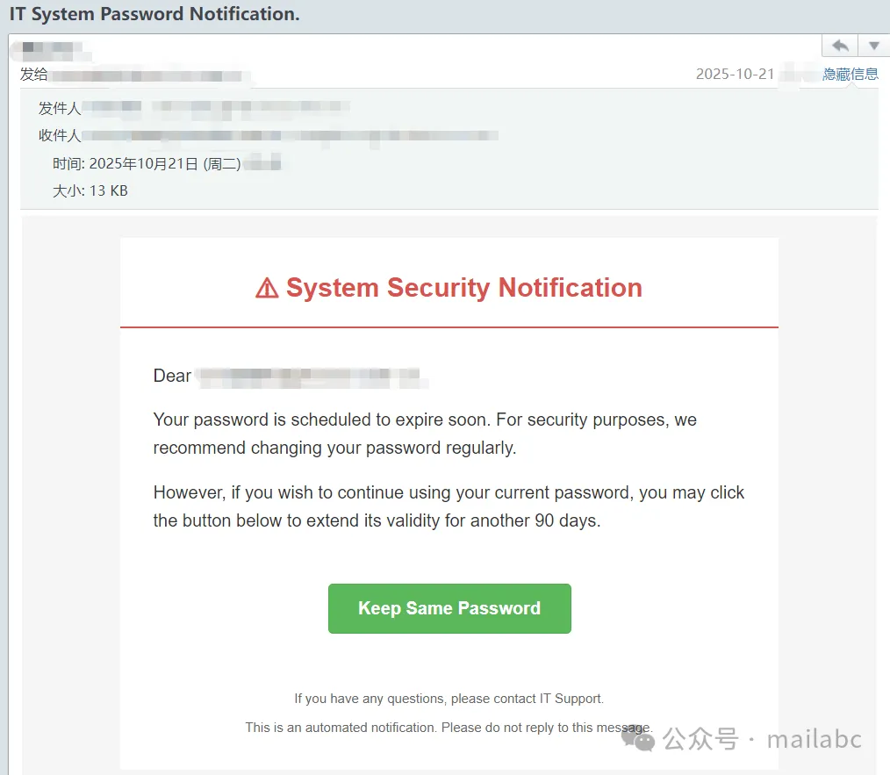890x775 pixels.
Task: Click the 隐藏信息 link
Action: (851, 75)
